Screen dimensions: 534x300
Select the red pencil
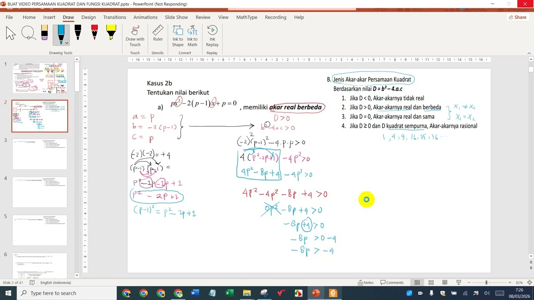[94, 33]
